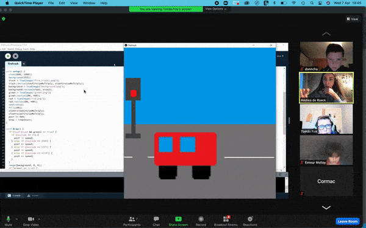Screen dimensions: 366x228
Task: Click the Zoom camera icon in menu bar
Action: click(x=226, y=3)
